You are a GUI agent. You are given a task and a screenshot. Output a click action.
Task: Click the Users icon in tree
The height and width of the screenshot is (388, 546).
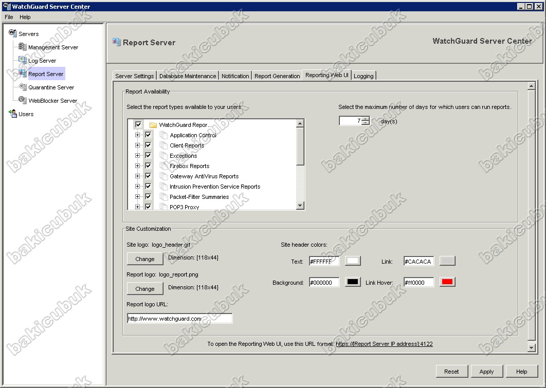pos(13,114)
